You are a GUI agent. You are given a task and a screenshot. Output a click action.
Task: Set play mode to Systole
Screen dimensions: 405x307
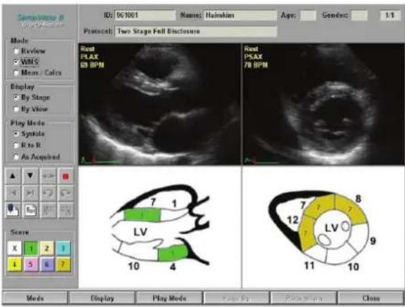click(16, 134)
